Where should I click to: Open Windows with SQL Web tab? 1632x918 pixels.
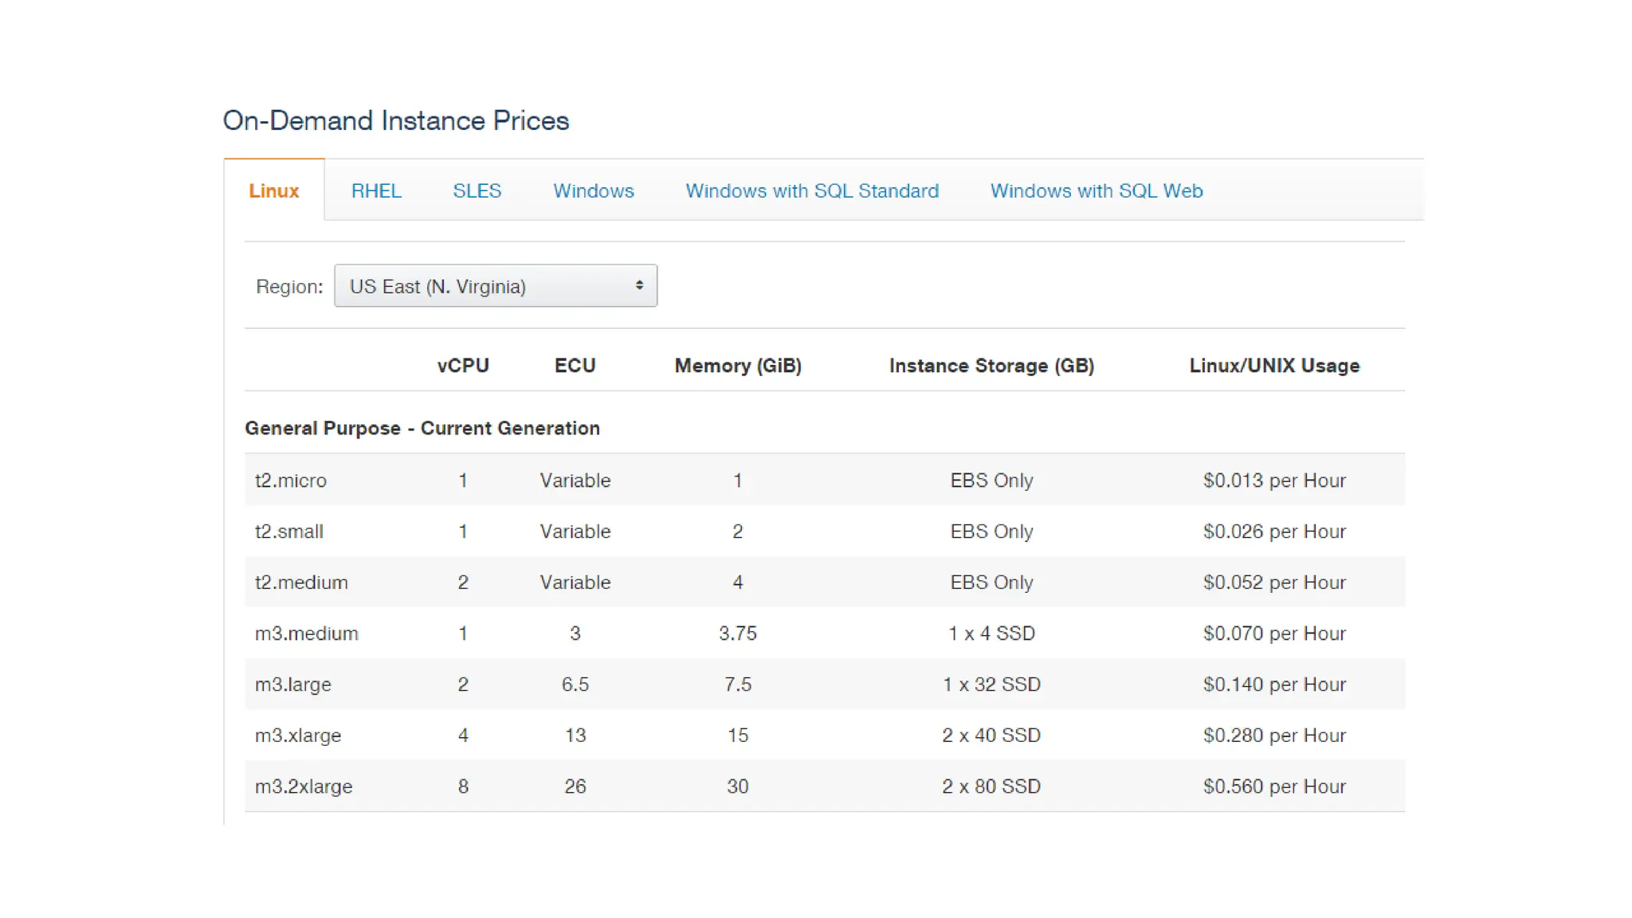point(1096,191)
